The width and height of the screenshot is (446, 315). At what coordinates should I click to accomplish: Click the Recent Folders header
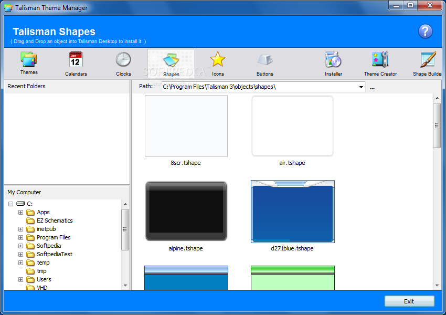pos(26,86)
